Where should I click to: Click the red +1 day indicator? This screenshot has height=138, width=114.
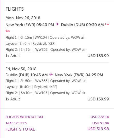(x=107, y=24)
